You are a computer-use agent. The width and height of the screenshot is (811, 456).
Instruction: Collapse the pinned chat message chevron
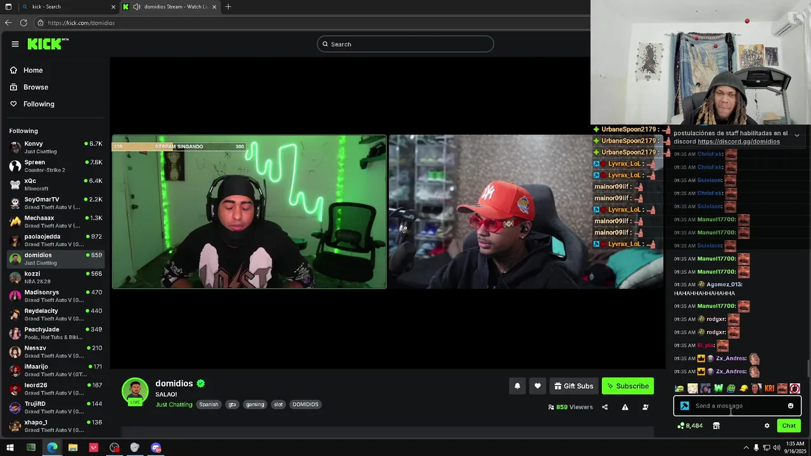click(x=797, y=135)
